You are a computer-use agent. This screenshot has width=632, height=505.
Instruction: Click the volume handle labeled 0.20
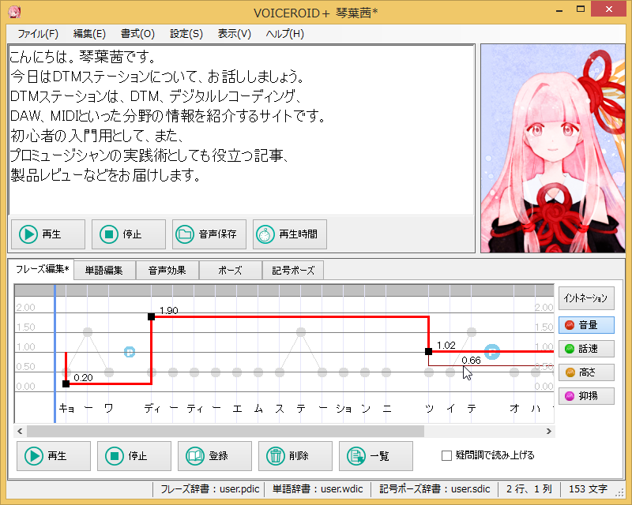[66, 383]
